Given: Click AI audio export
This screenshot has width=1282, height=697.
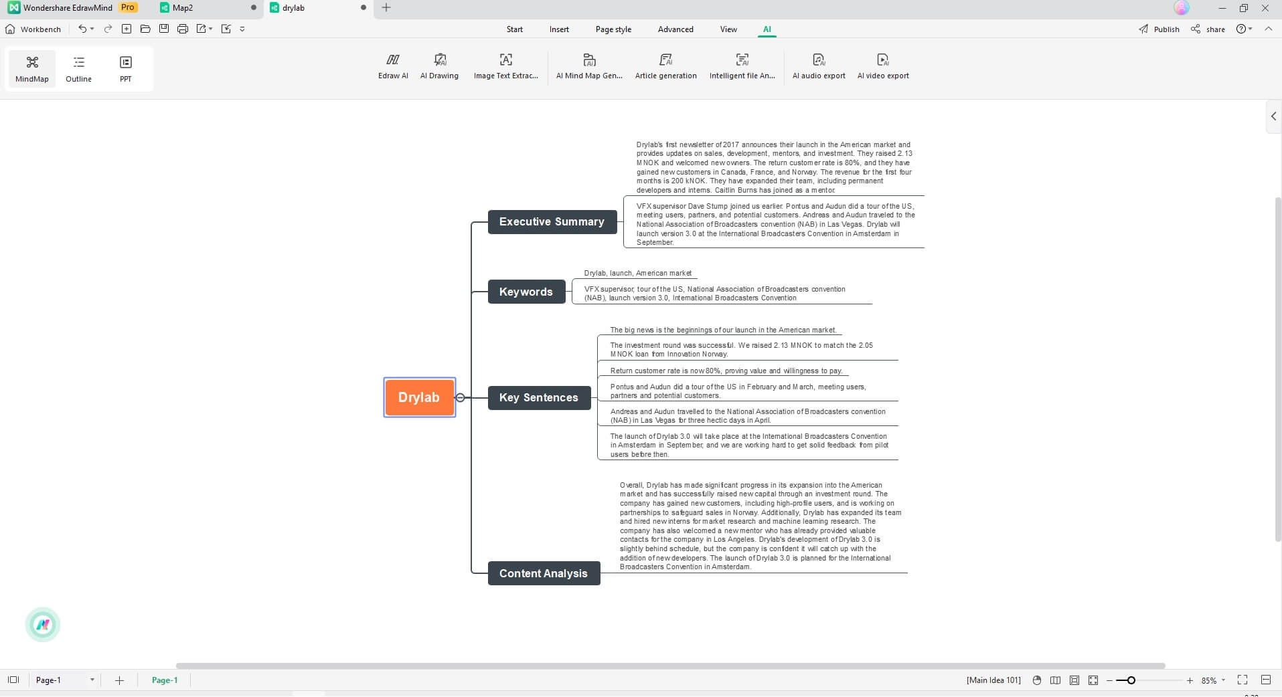Looking at the screenshot, I should (x=819, y=67).
